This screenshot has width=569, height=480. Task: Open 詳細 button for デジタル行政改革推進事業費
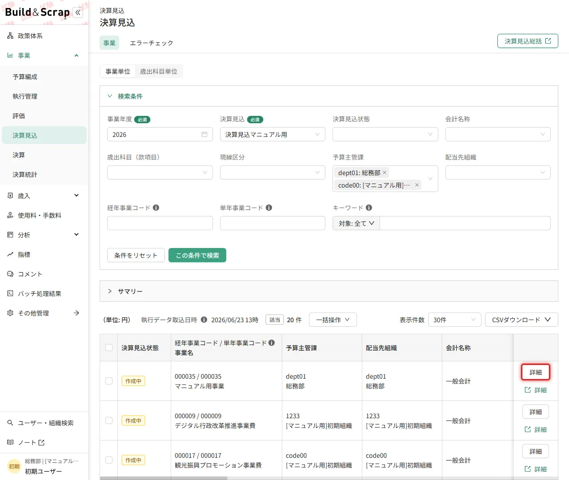point(536,412)
